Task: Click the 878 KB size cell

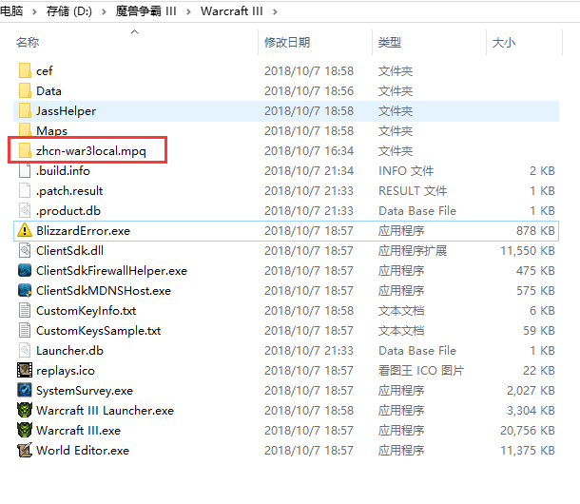Action: [535, 230]
